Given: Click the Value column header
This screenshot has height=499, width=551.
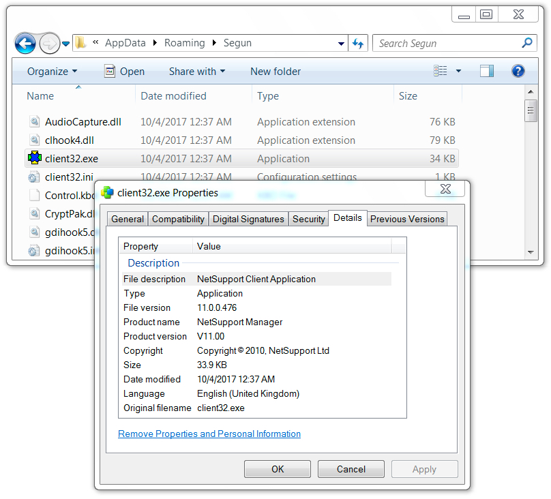Looking at the screenshot, I should 292,246.
